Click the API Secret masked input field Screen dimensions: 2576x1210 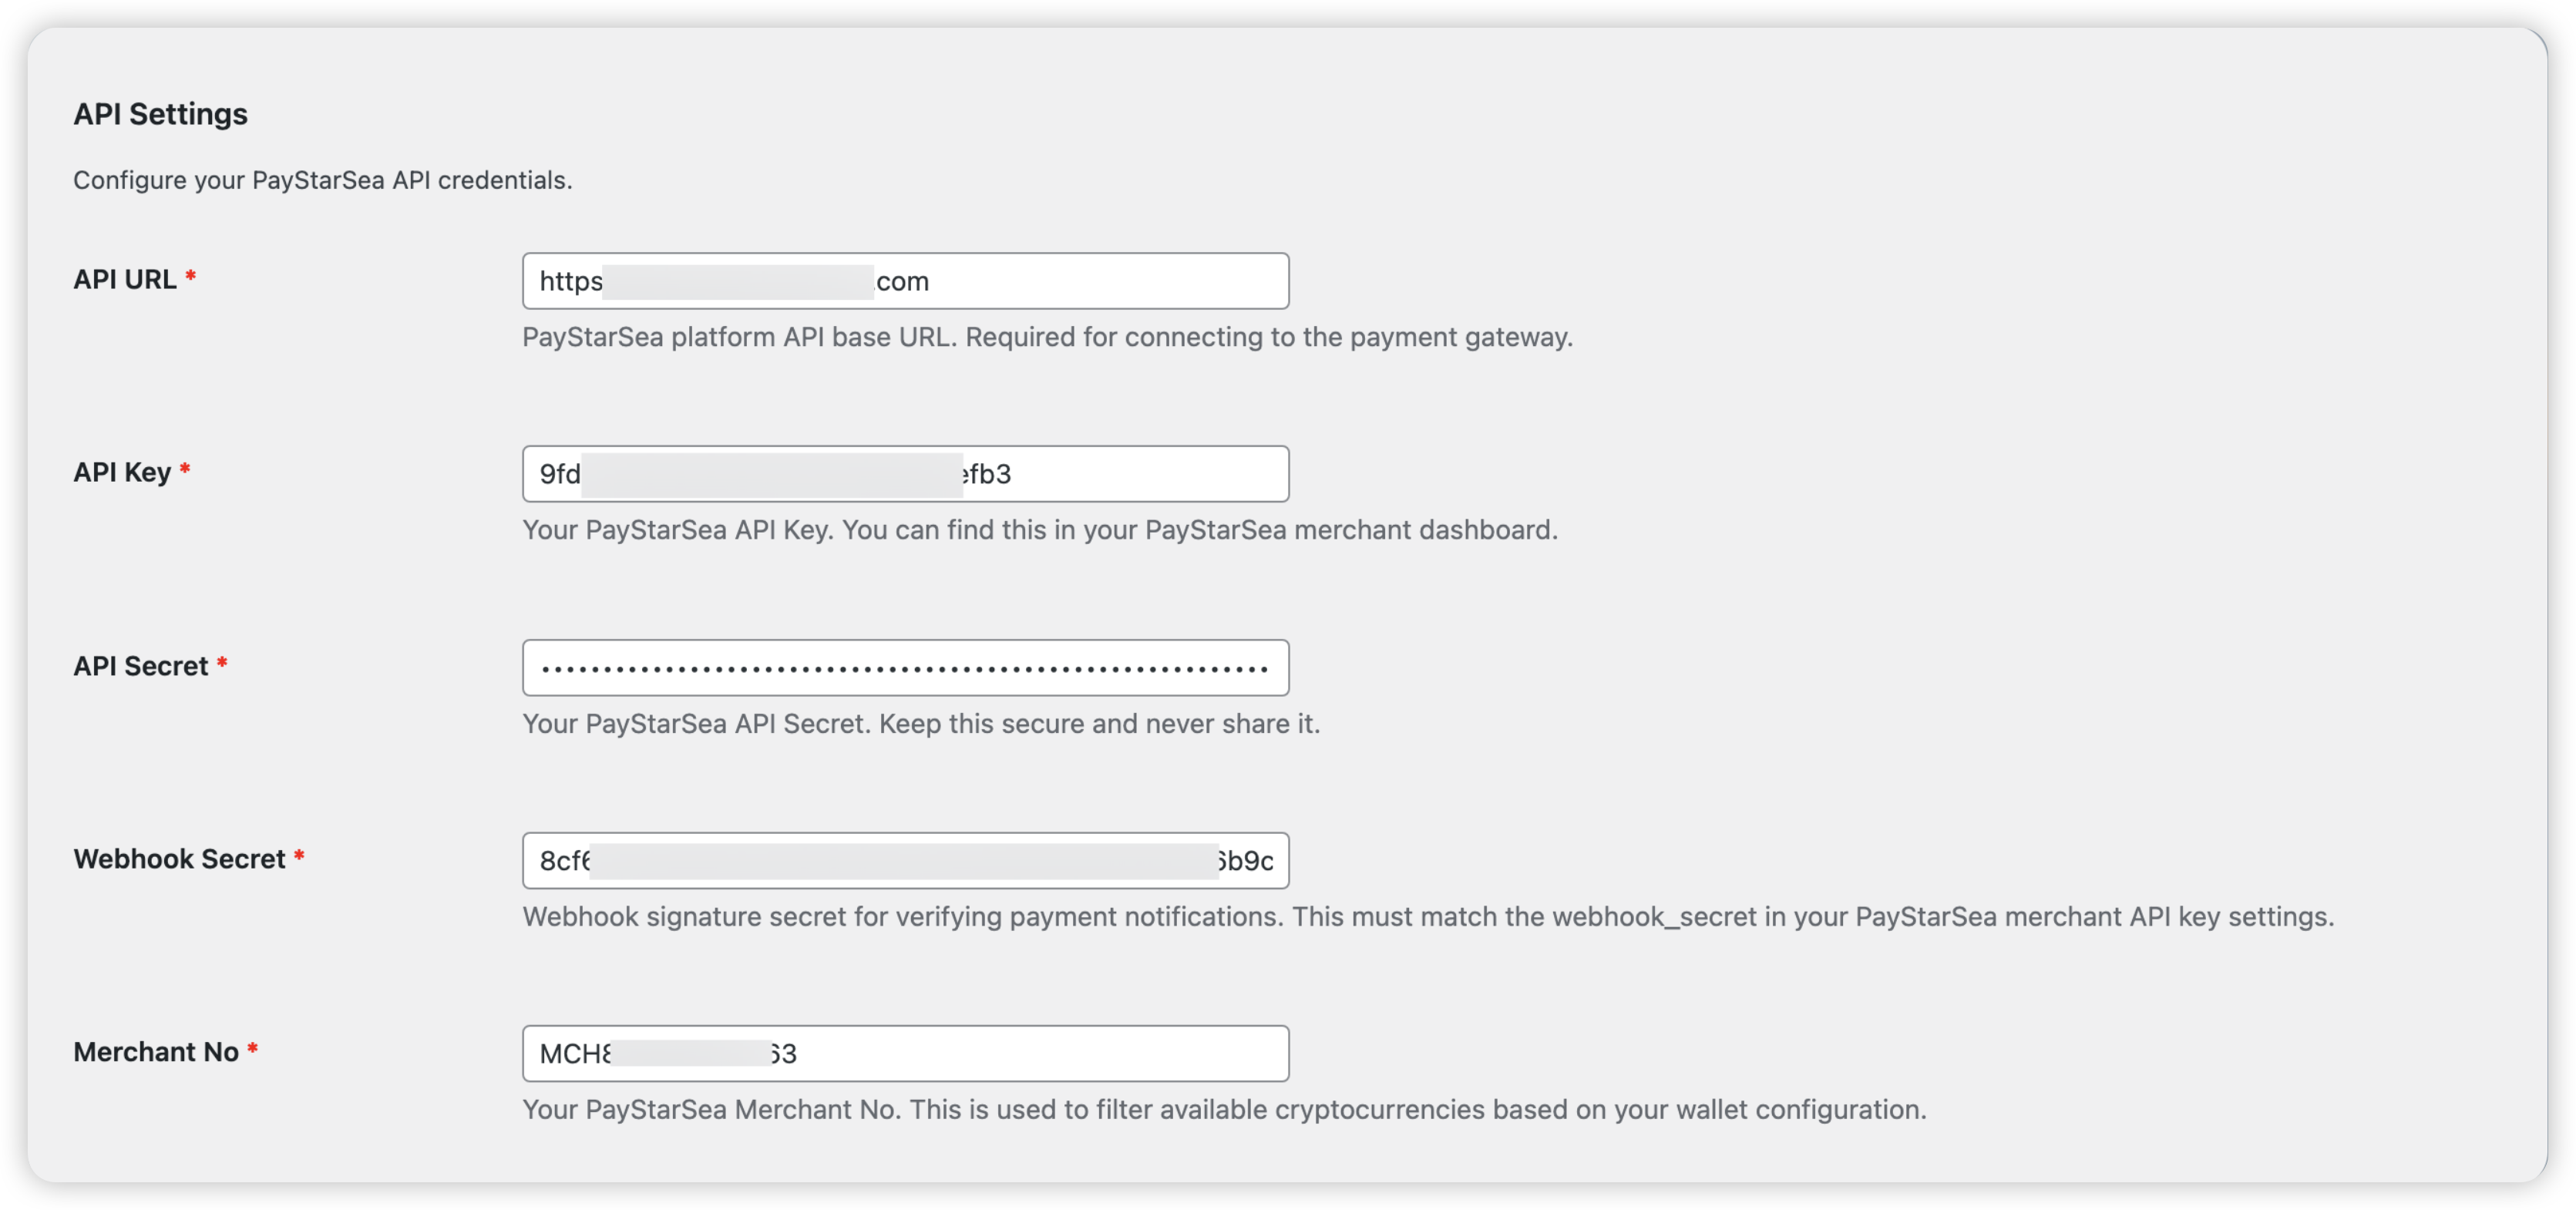[905, 667]
